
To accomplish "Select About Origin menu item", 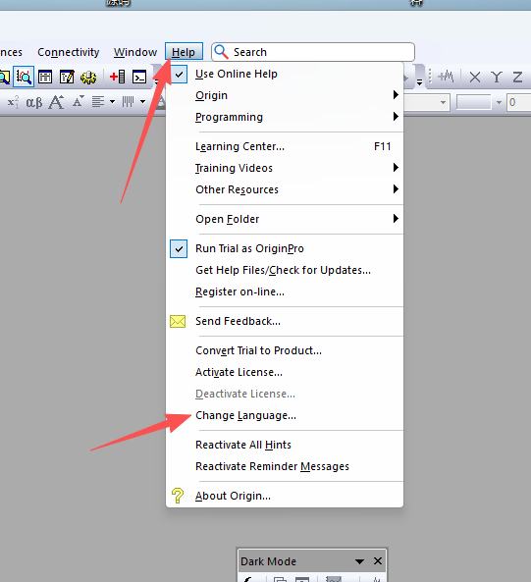I will [x=285, y=496].
